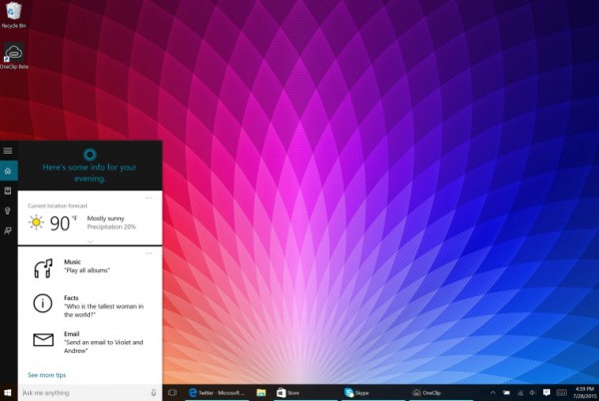
Task: Show hidden system tray icons
Action: 492,393
